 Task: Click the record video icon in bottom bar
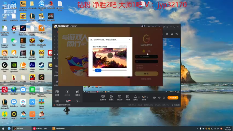coord(155,98)
